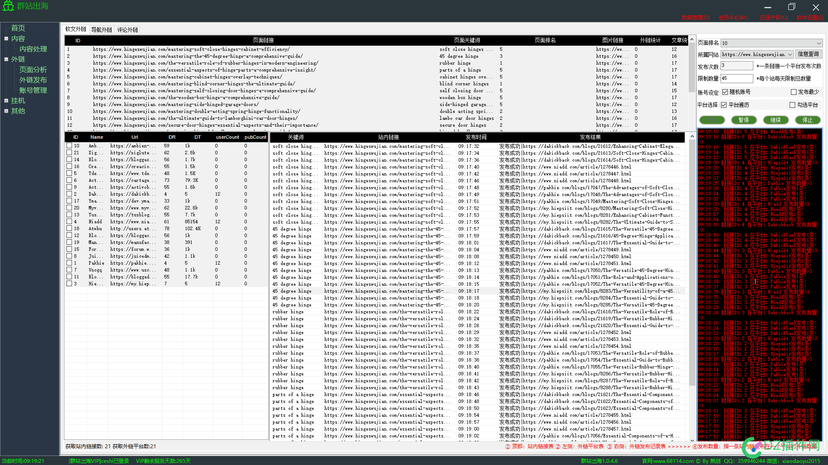Click the 信息查询 button
828x465 pixels.
pos(808,54)
